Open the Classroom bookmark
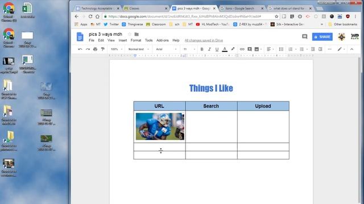Image resolution: width=364 pixels, height=204 pixels. click(156, 24)
